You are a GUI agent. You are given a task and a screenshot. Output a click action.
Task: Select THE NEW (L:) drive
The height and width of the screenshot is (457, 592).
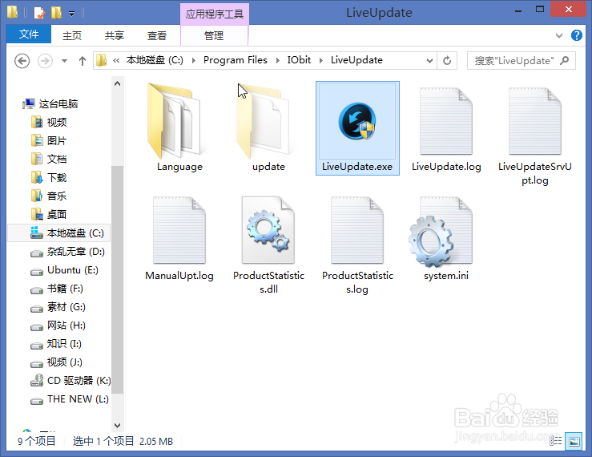pos(70,399)
